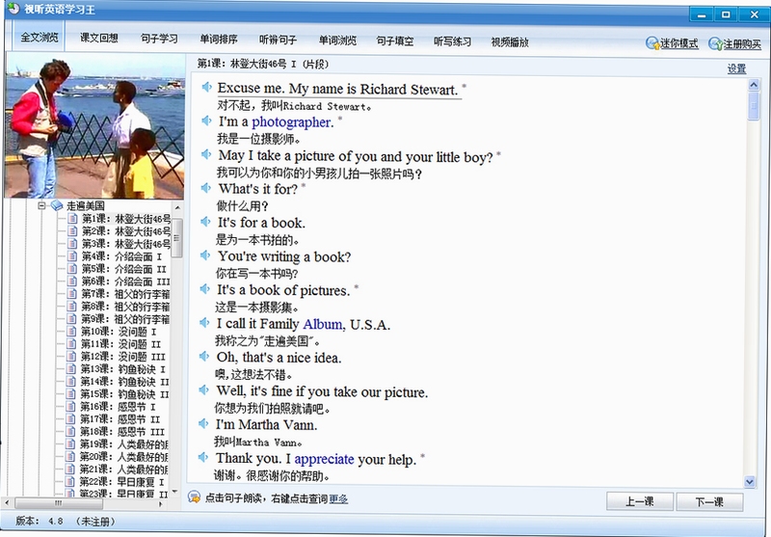Switch to 听写练习 tab
This screenshot has height=537, width=771.
[452, 41]
